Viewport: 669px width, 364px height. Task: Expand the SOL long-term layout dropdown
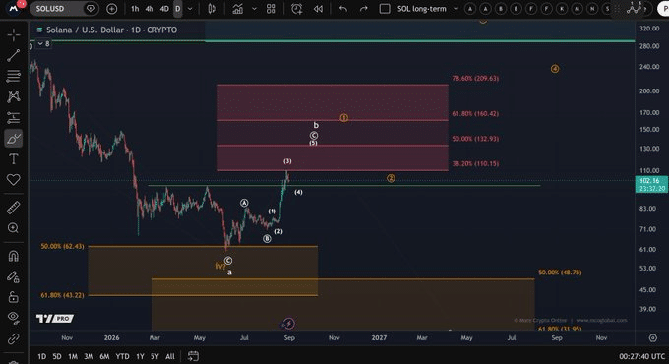456,9
